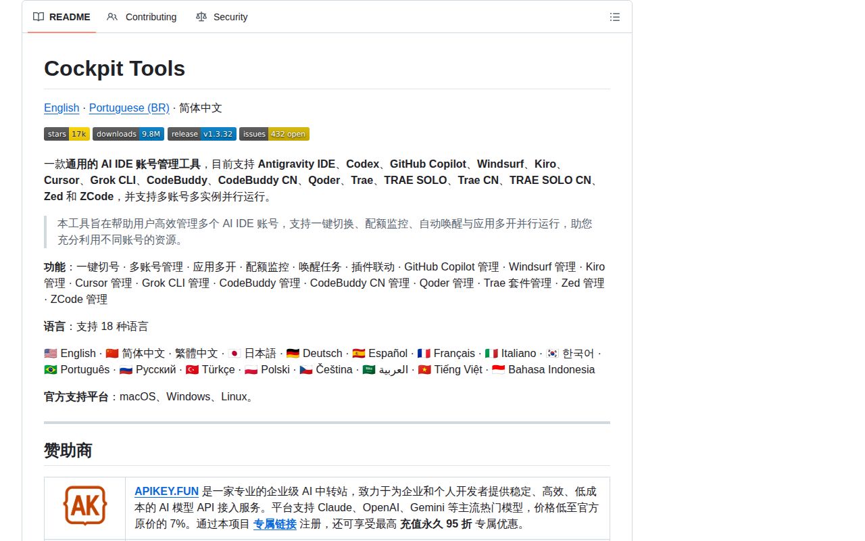This screenshot has height=541, width=865.
Task: Open the release v1.3.32 badge
Action: click(202, 134)
